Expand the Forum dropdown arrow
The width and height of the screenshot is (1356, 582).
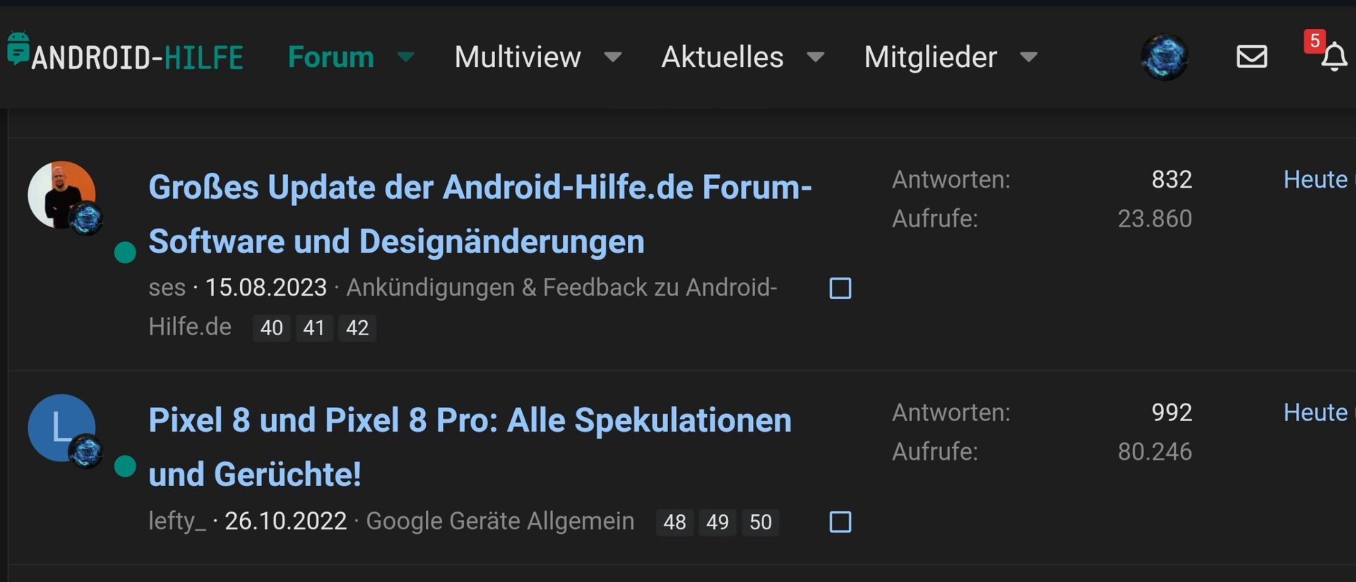(x=406, y=57)
